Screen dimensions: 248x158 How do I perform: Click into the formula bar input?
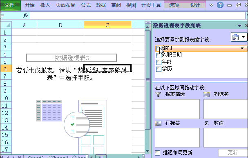tap(138, 15)
